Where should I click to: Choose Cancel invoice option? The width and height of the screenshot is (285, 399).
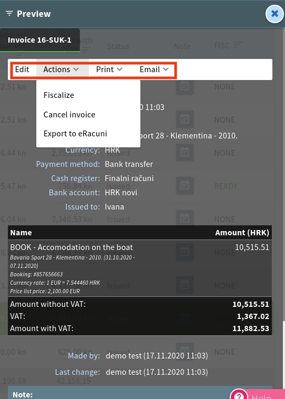(x=69, y=115)
